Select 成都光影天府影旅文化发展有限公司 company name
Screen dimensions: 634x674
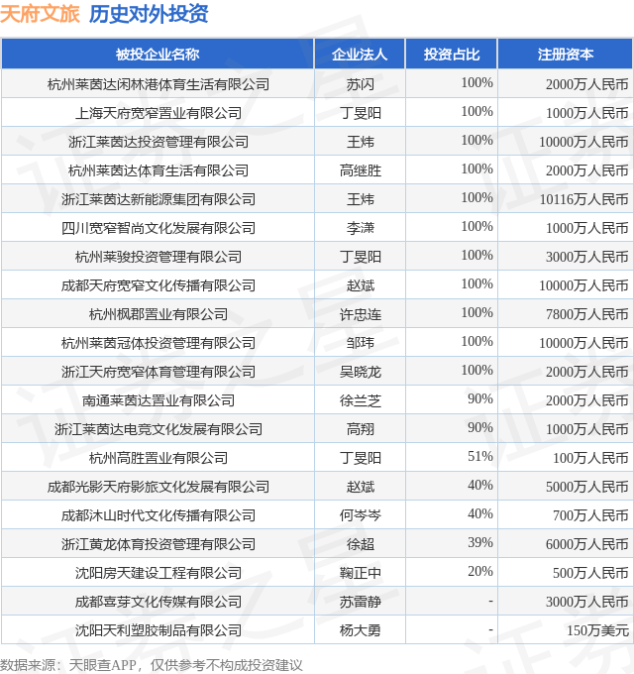158,487
